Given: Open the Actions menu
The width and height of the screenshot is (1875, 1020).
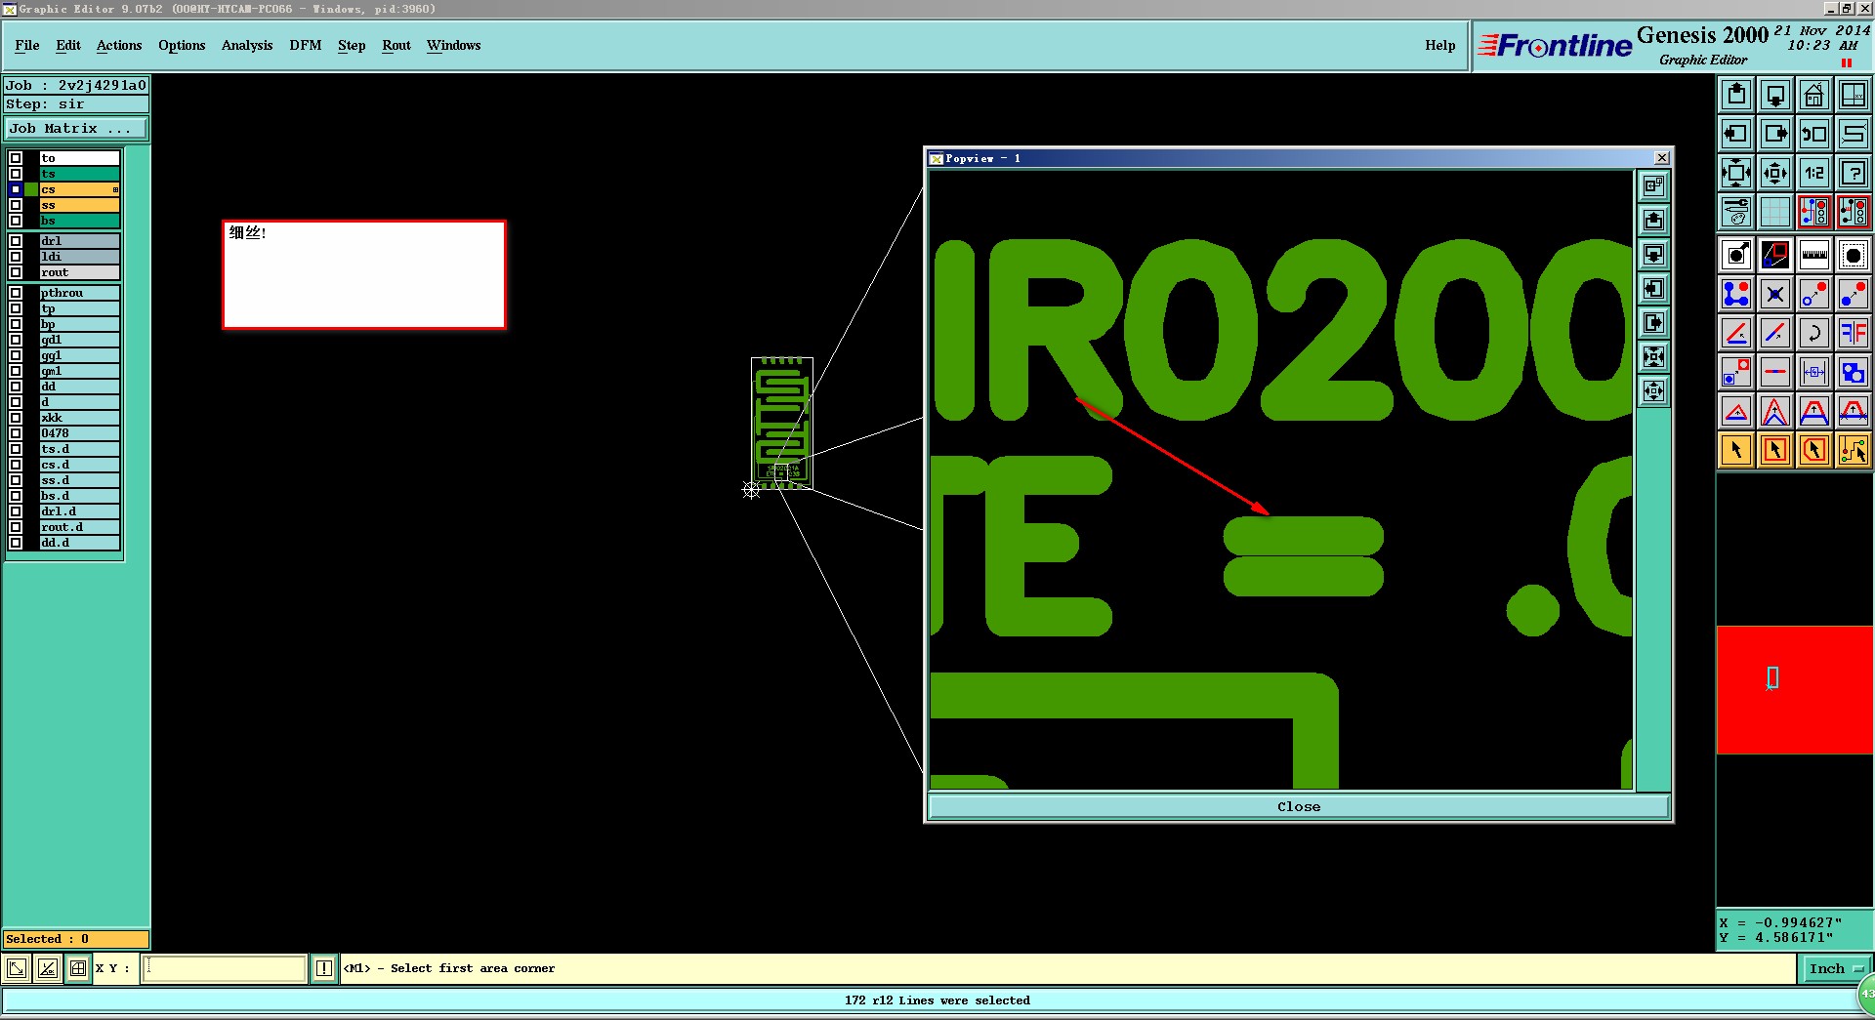Looking at the screenshot, I should [x=119, y=45].
